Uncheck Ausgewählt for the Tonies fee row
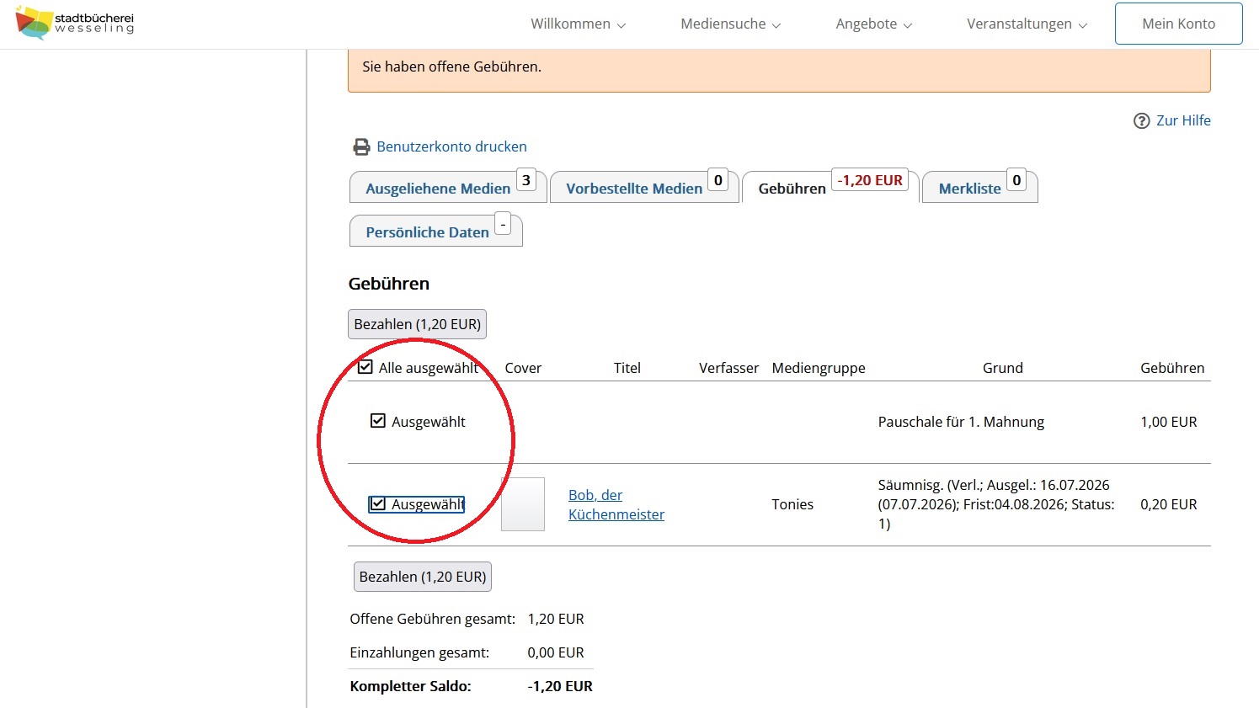1259x708 pixels. (378, 503)
